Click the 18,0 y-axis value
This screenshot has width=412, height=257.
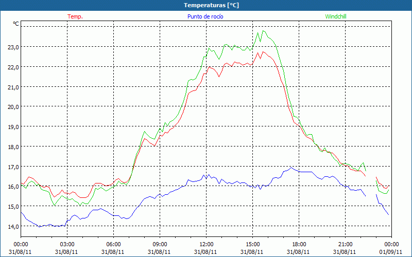point(13,147)
